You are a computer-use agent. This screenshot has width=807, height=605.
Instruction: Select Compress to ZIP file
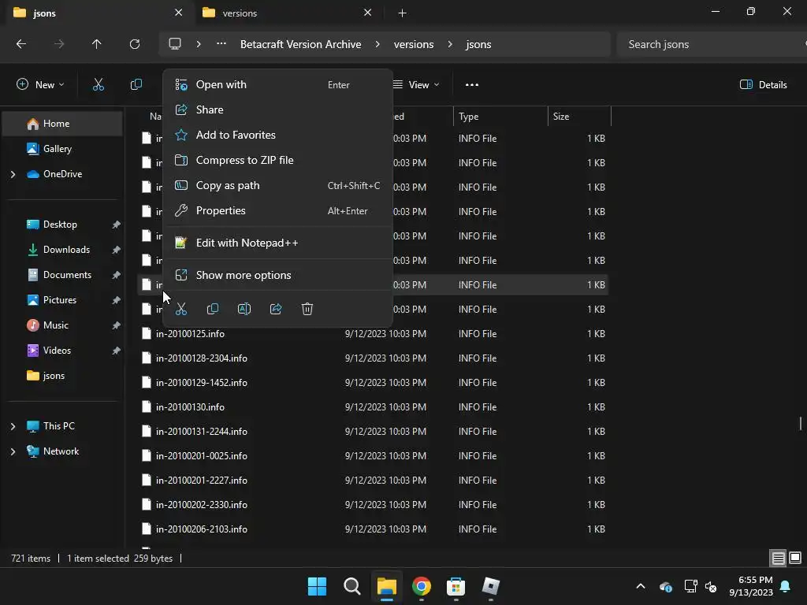(278, 160)
